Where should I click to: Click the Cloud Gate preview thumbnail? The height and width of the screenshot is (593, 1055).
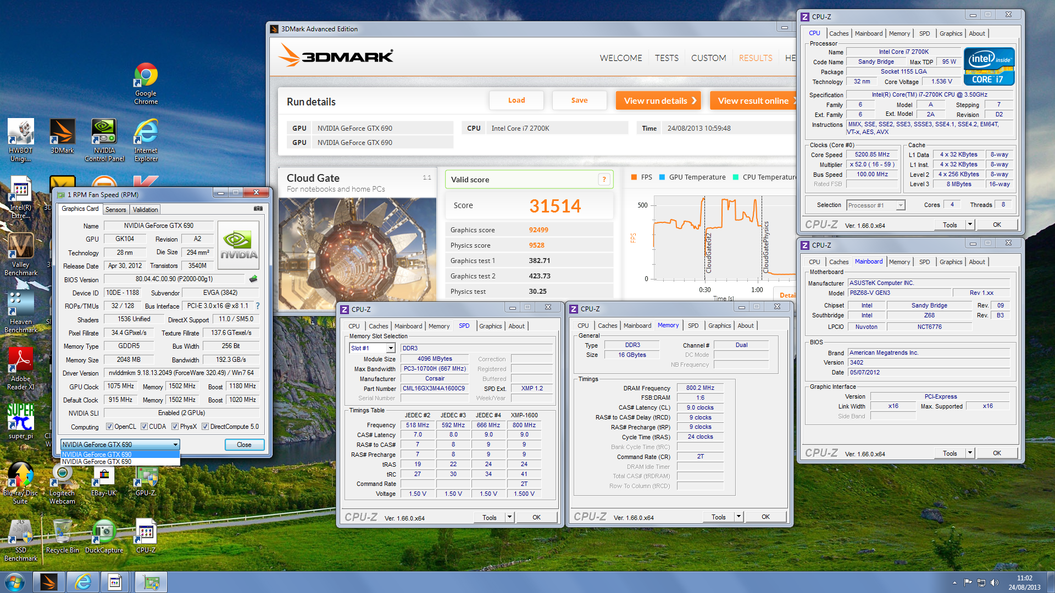coord(358,254)
